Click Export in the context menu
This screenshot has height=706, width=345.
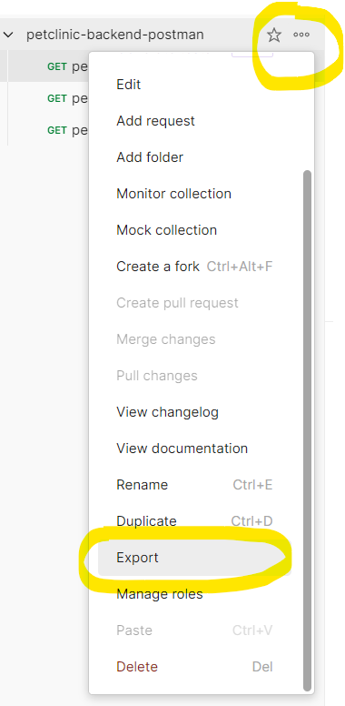pos(194,558)
